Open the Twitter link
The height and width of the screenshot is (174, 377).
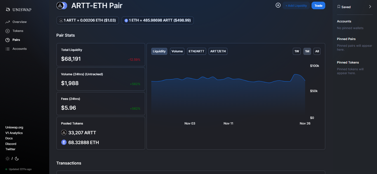pyautogui.click(x=10, y=149)
